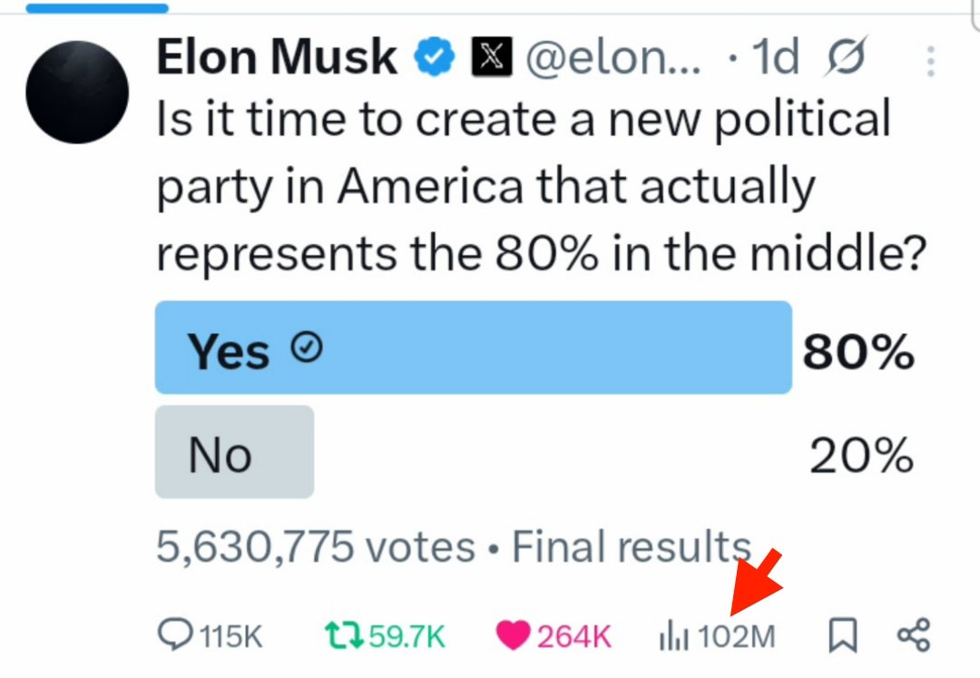Open the three-dot more options menu
Image resolution: width=980 pixels, height=678 pixels.
pyautogui.click(x=931, y=61)
